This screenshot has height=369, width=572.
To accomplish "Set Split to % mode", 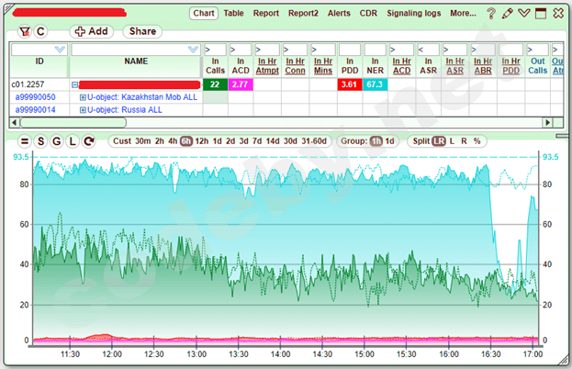I will coord(477,141).
